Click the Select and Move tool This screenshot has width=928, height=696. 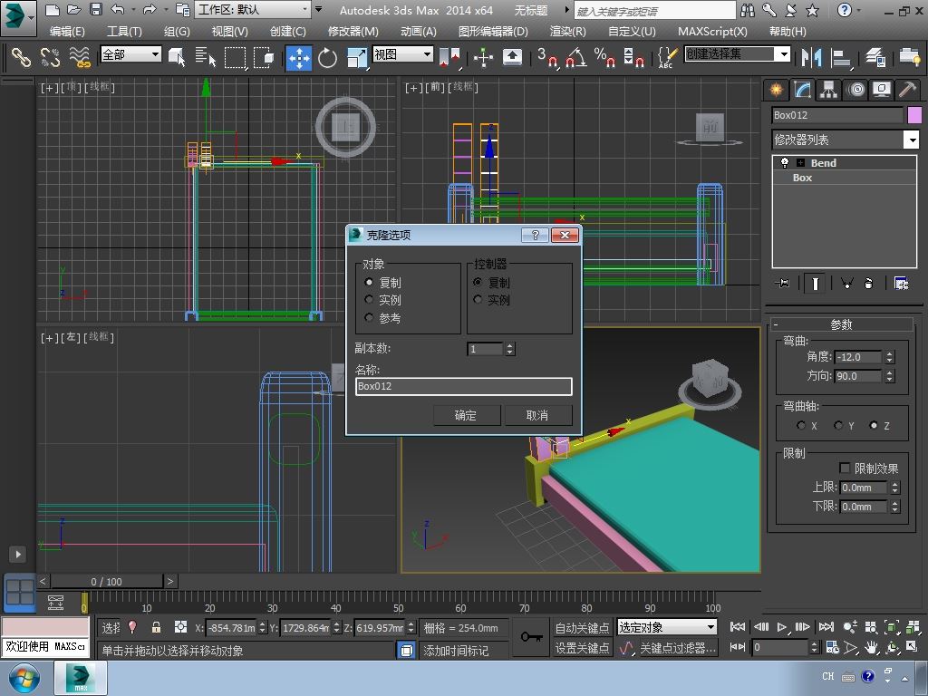(x=298, y=58)
